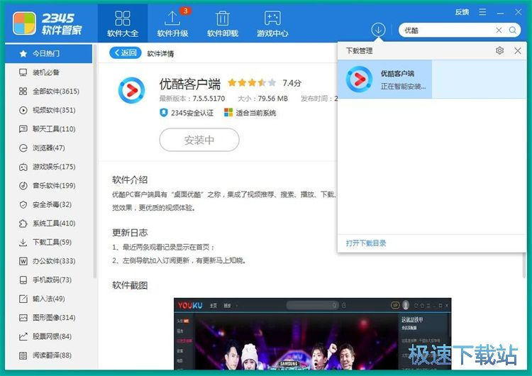Screen dimensions: 532x376
Task: Open the 软件卸载 tab
Action: point(223,23)
